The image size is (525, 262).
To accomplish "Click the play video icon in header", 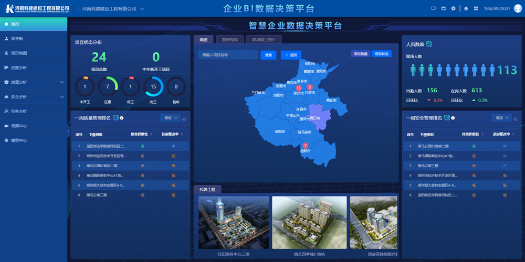I will point(453,8).
